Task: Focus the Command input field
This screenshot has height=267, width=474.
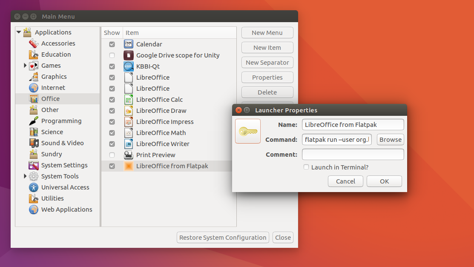Action: point(337,140)
